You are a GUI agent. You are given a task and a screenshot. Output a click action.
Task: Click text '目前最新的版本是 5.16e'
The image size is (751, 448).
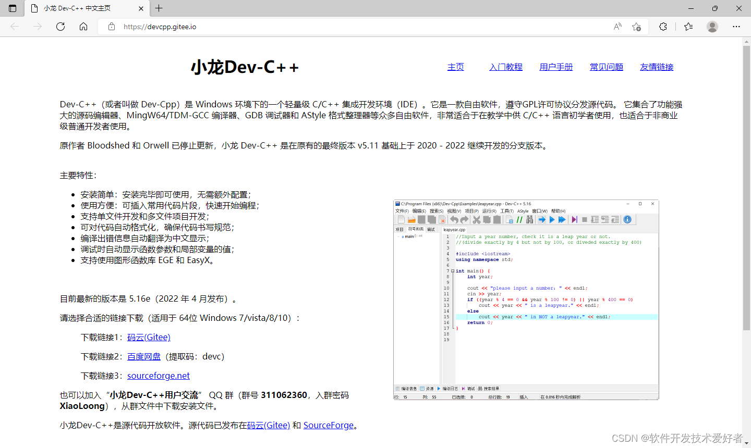tap(105, 299)
